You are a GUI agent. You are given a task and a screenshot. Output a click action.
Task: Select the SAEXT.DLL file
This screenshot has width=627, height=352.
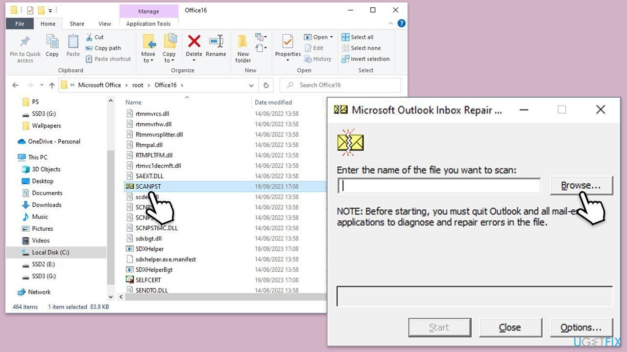149,176
